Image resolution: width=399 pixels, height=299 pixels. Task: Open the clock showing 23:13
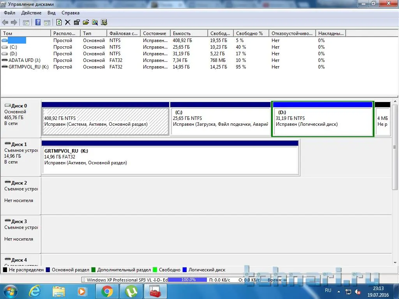[378, 292]
